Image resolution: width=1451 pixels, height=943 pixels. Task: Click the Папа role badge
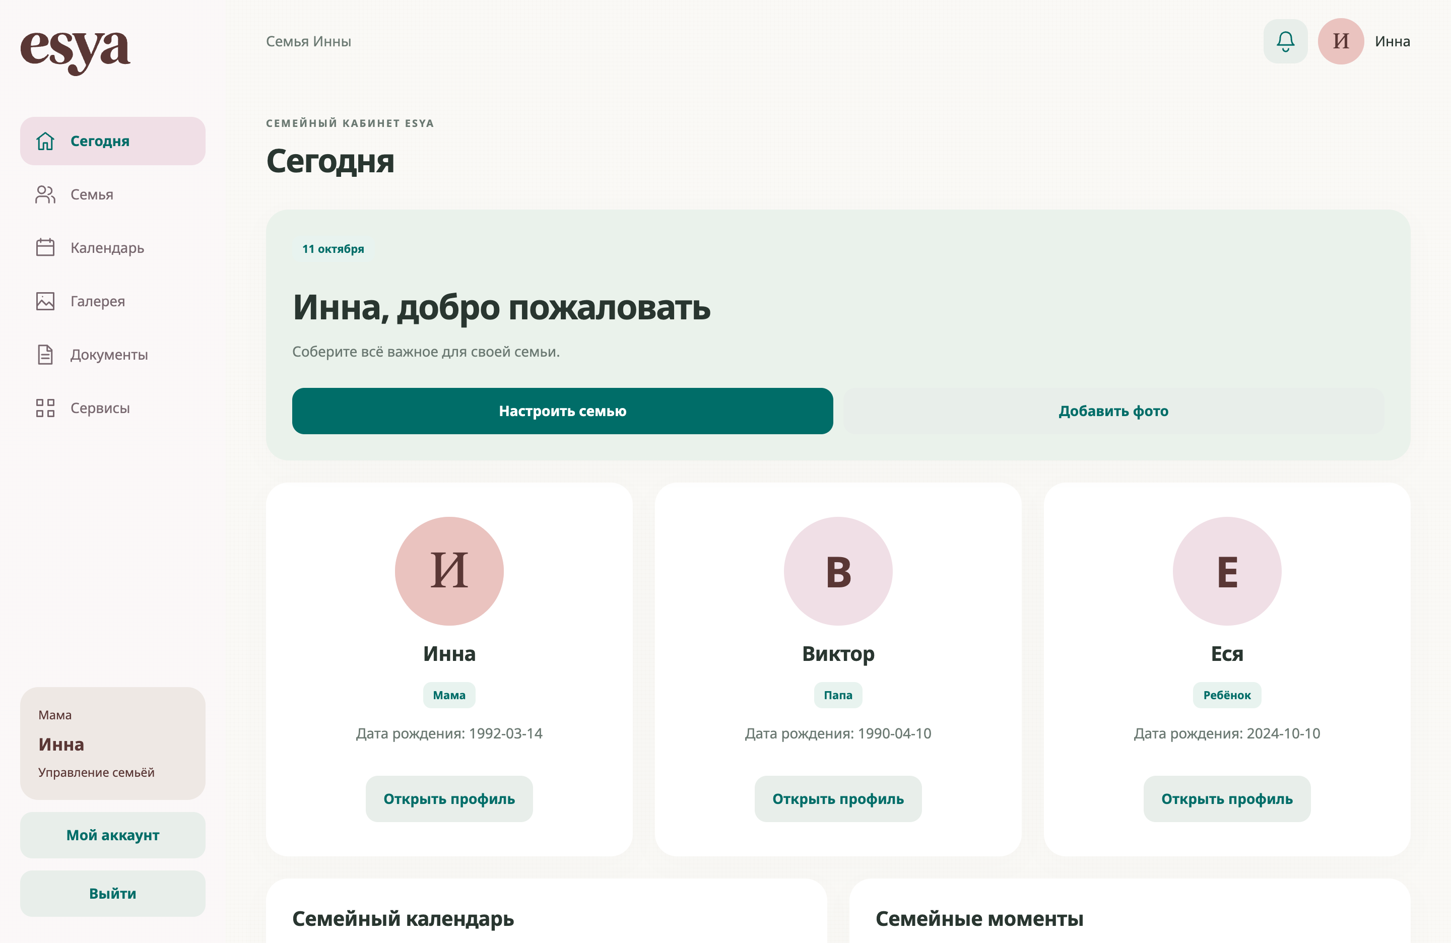pos(838,695)
